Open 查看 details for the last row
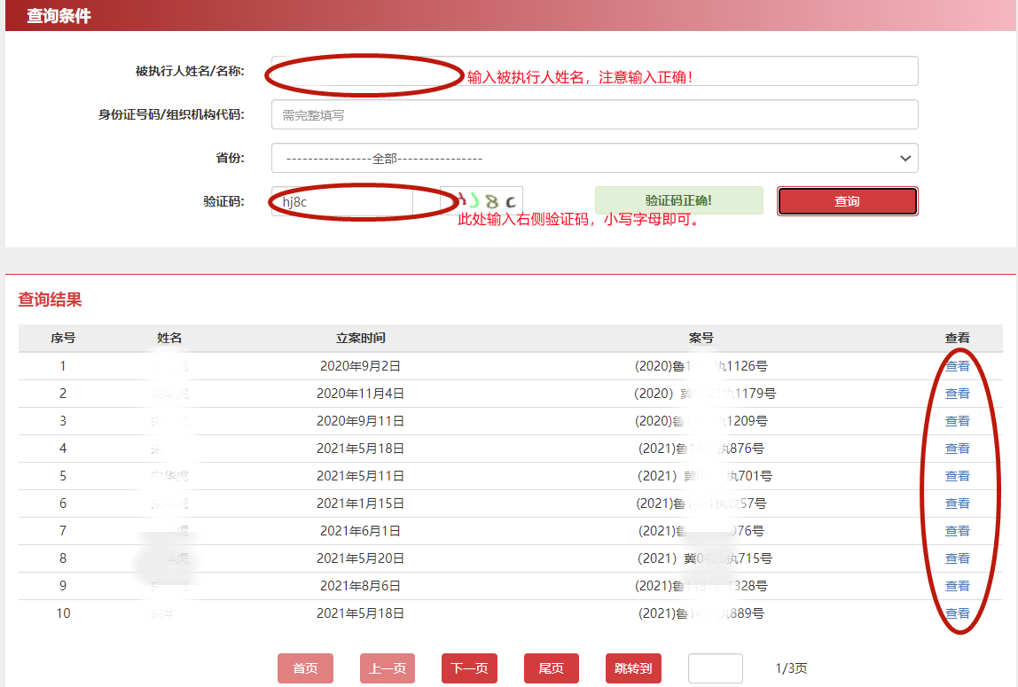1018x687 pixels. [x=958, y=613]
